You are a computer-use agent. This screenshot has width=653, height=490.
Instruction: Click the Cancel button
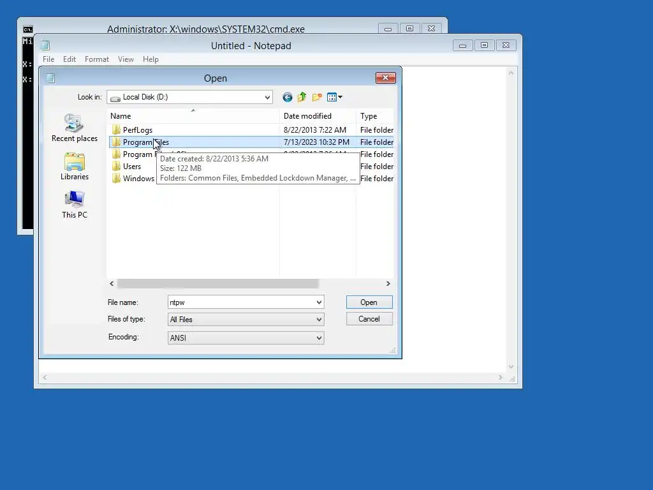pos(369,319)
